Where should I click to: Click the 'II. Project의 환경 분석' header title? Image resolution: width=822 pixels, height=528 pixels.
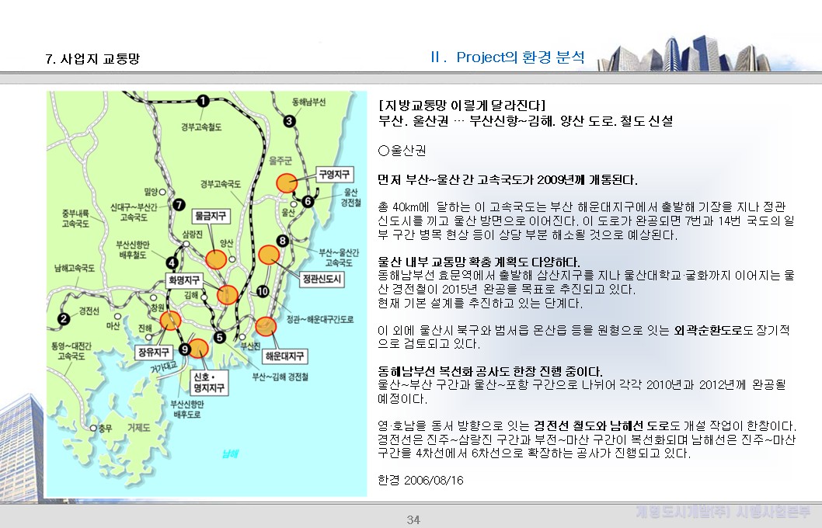click(x=509, y=56)
